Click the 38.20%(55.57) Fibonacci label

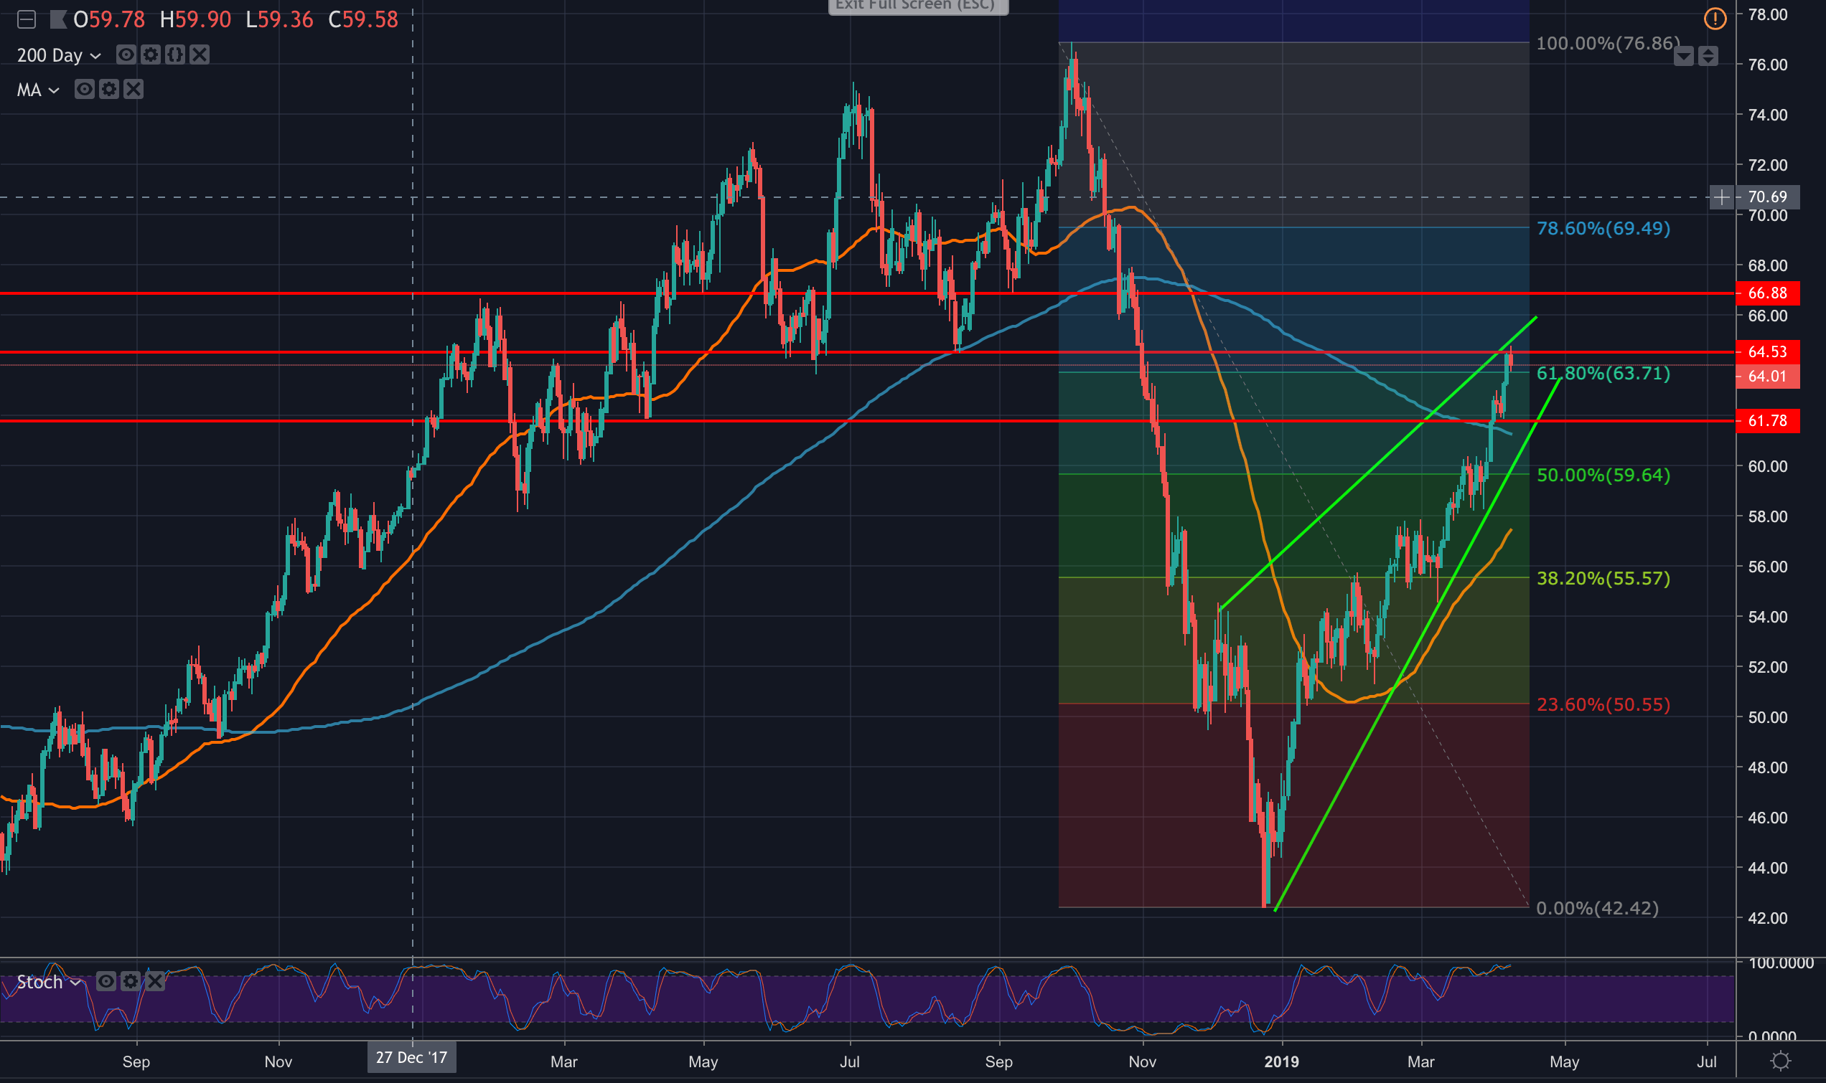tap(1603, 579)
